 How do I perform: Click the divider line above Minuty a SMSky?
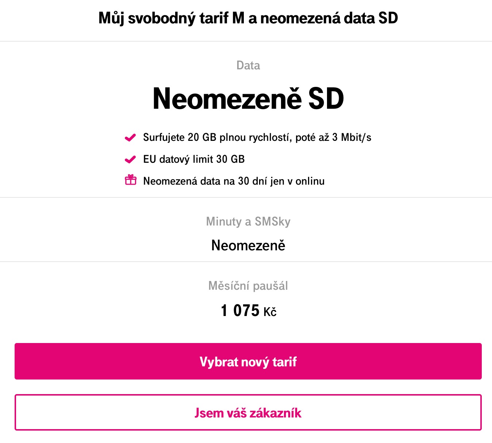point(246,197)
